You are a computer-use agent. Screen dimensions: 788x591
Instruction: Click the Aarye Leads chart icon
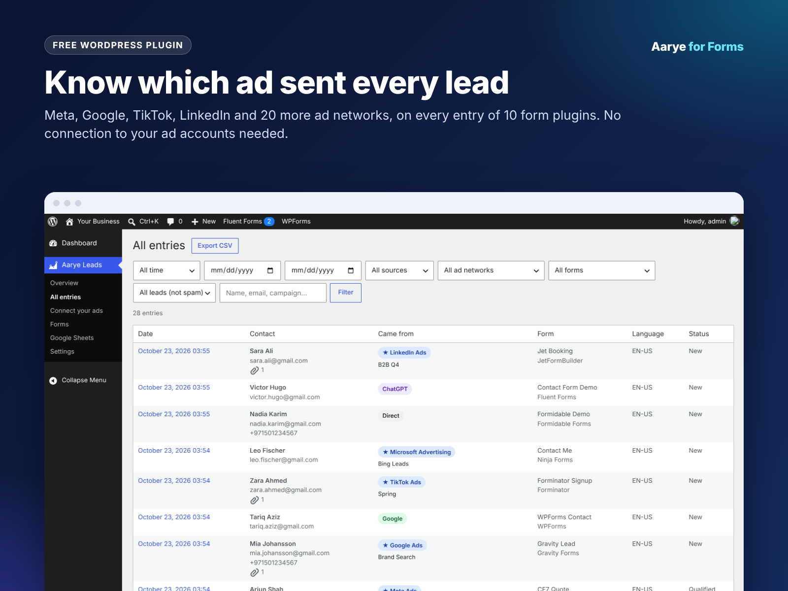click(x=53, y=265)
